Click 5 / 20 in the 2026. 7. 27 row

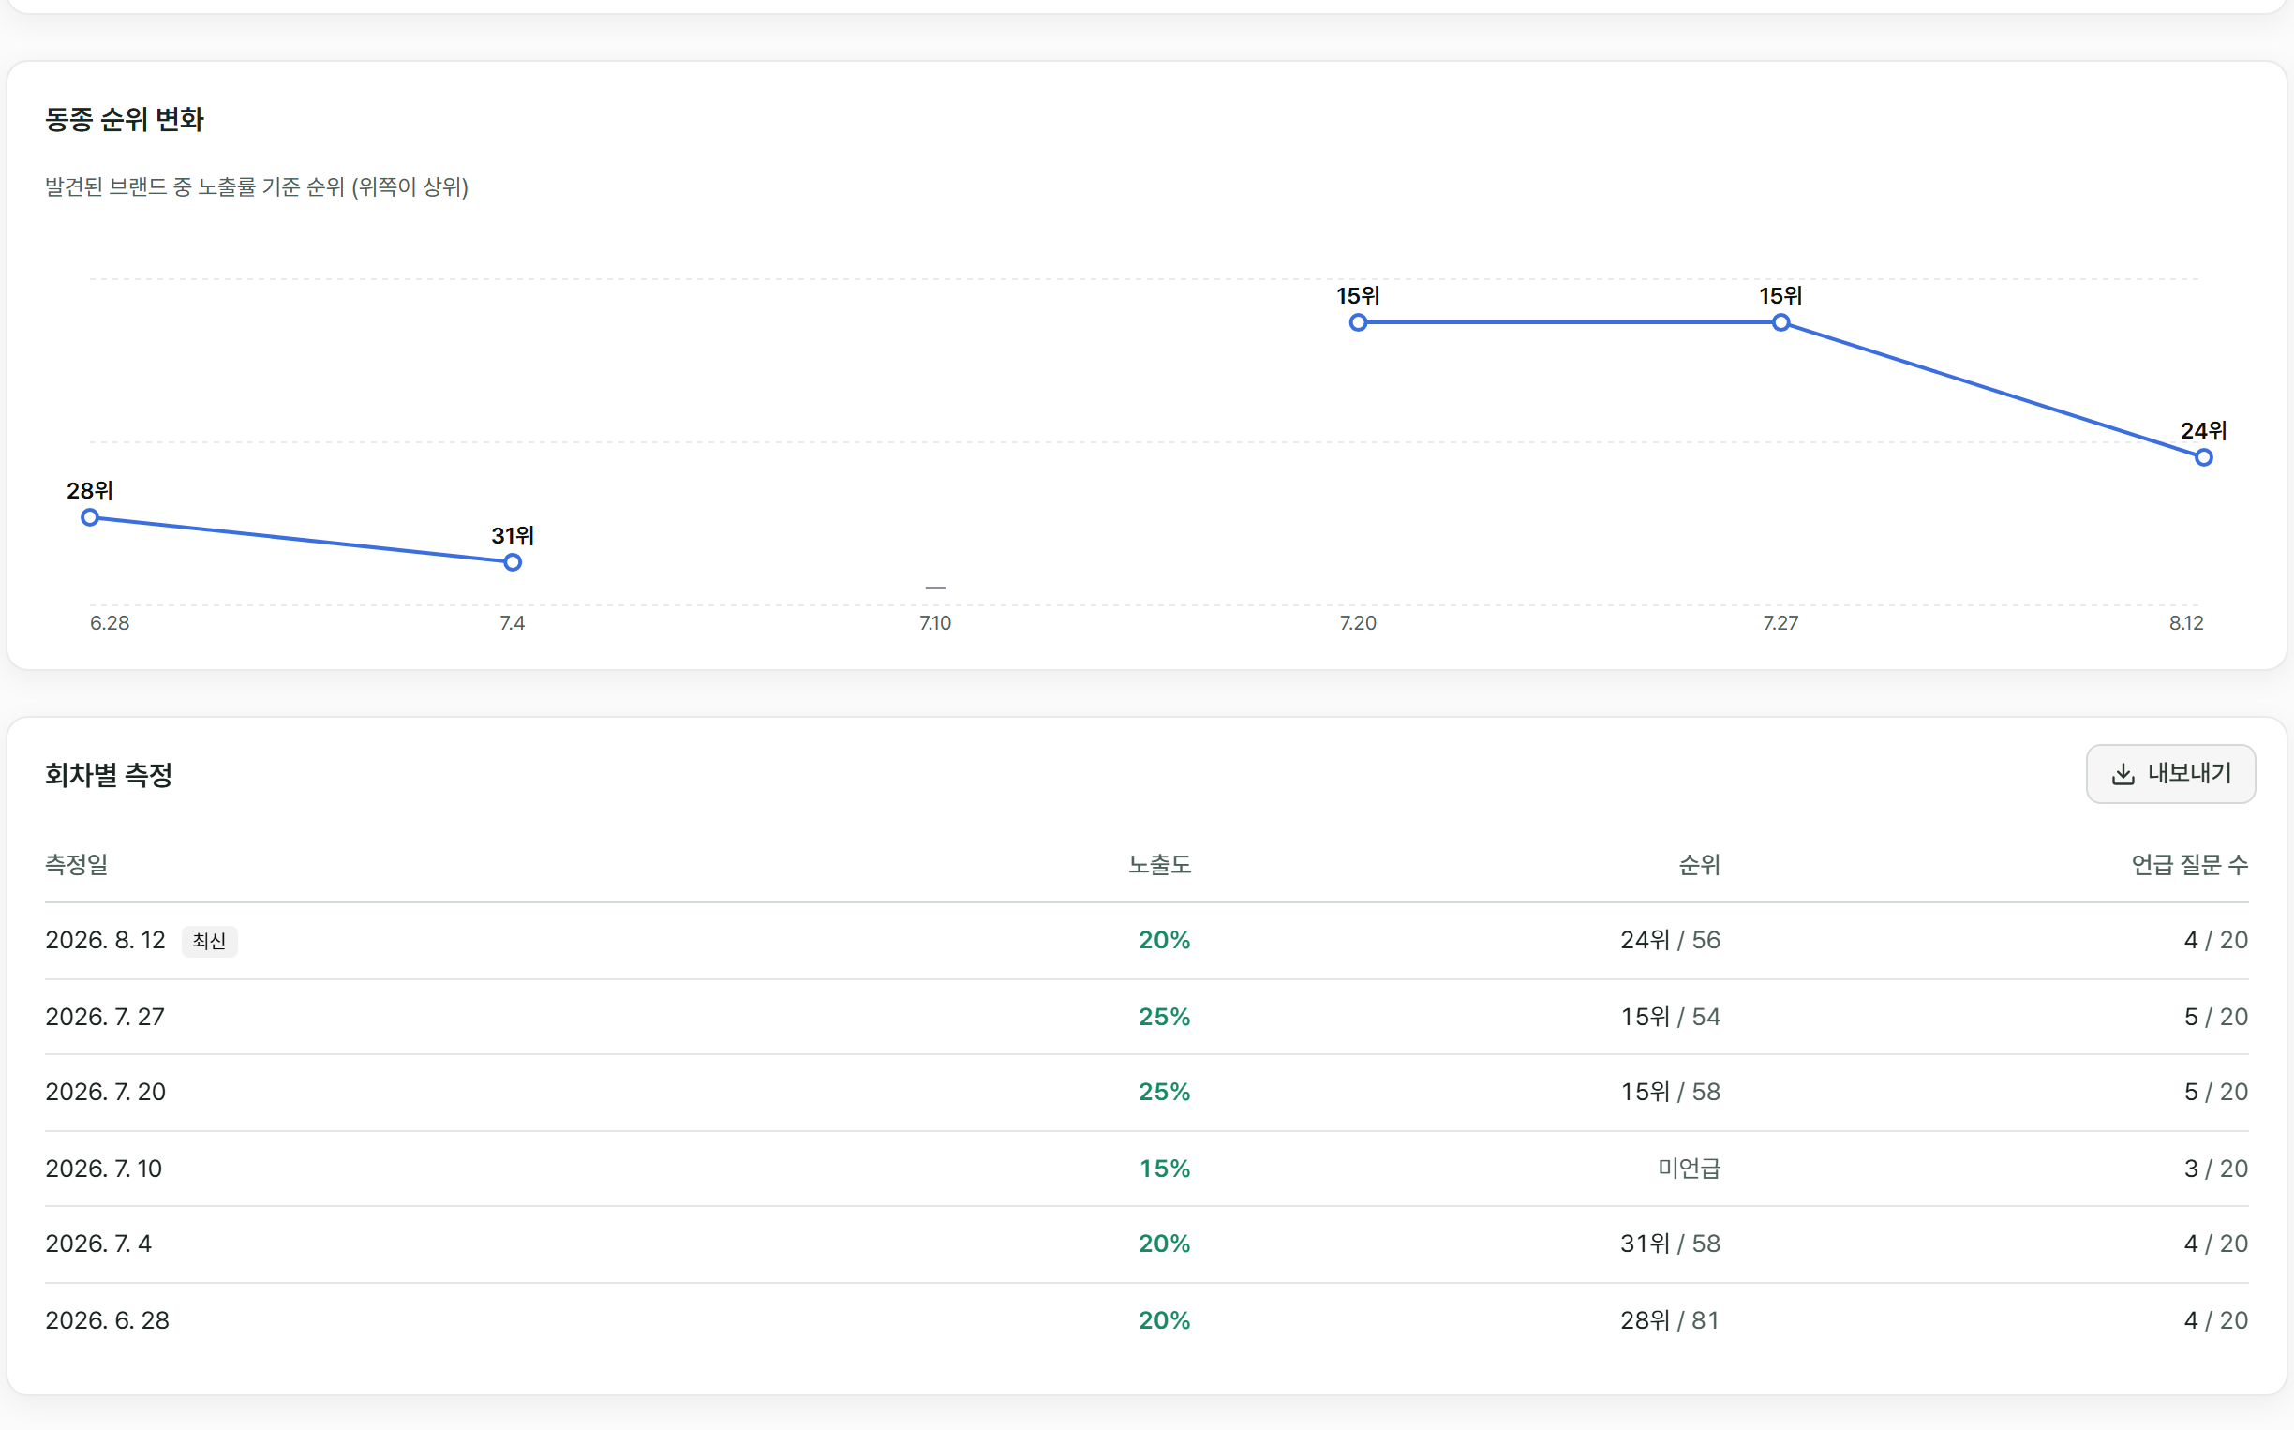coord(2216,1017)
